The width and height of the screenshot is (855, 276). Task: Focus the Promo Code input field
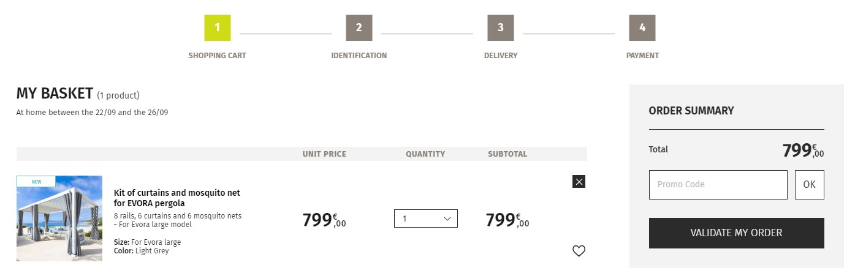click(718, 185)
